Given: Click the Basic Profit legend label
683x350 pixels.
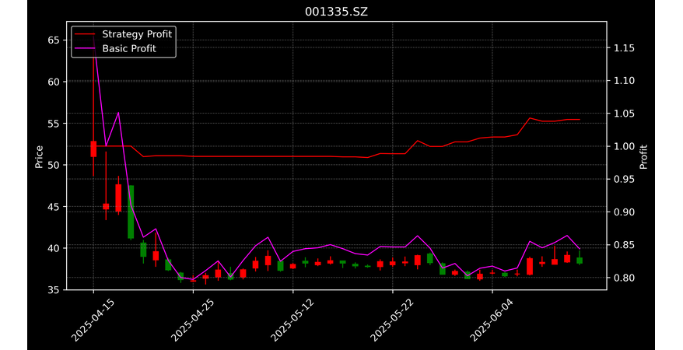Looking at the screenshot, I should pos(129,48).
